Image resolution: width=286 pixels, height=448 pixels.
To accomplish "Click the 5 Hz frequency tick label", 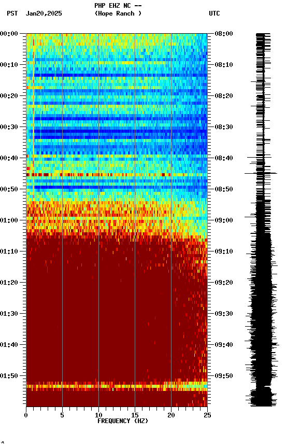I will click(62, 415).
